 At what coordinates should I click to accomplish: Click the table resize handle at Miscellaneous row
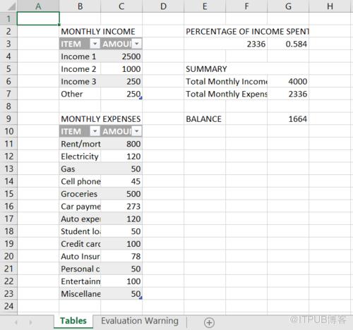pos(140,298)
